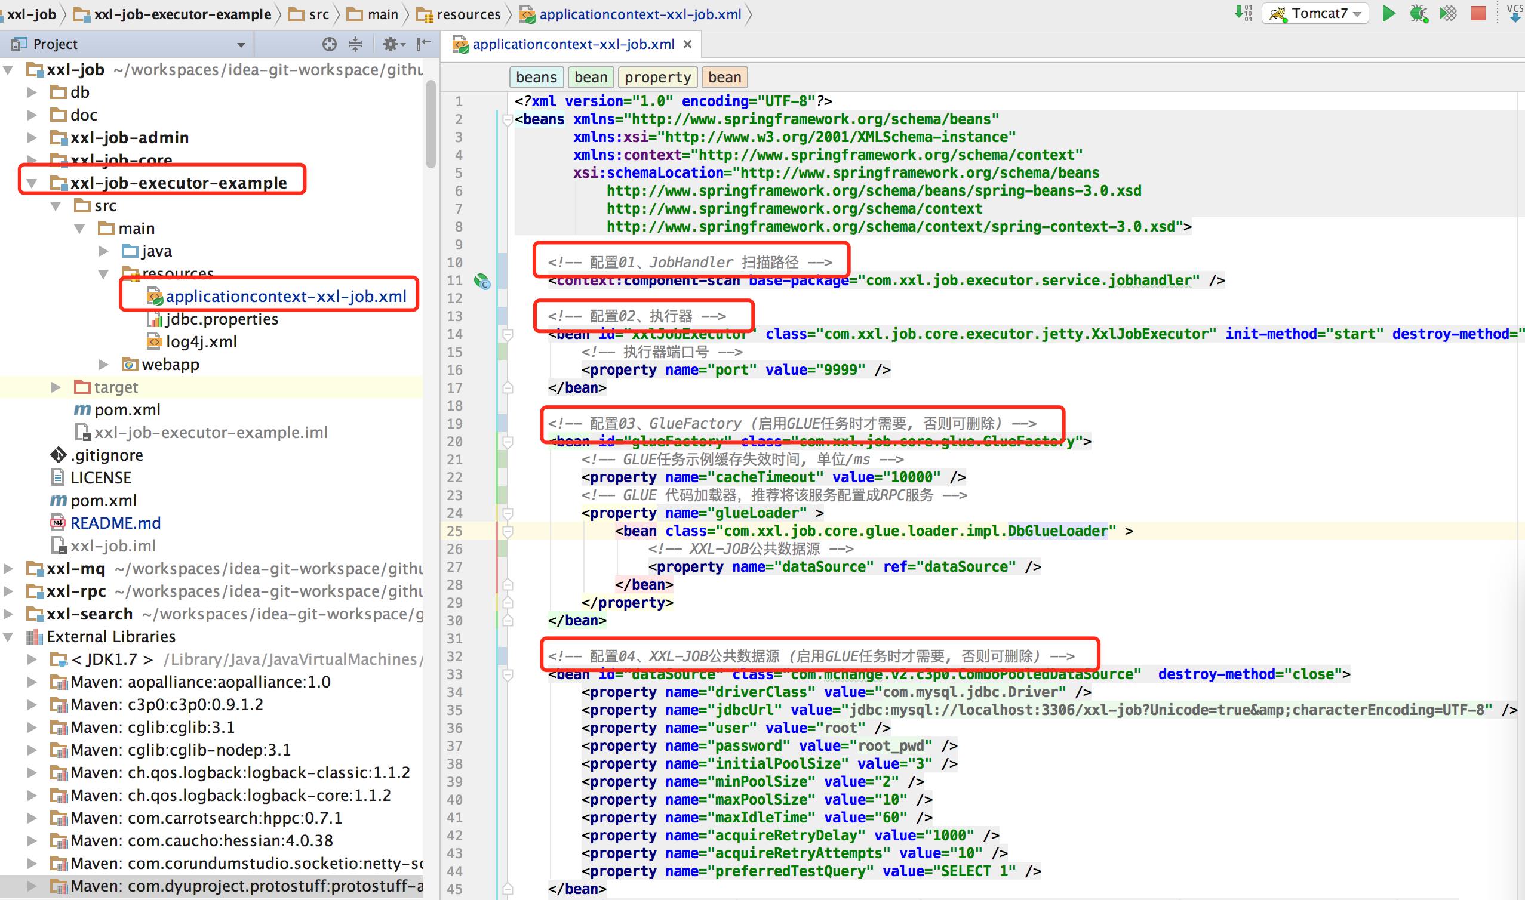Image resolution: width=1525 pixels, height=900 pixels.
Task: Select the xxl-job-core module in tree
Action: [111, 160]
